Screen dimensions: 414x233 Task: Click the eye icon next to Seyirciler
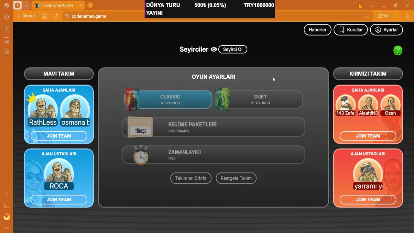click(214, 50)
